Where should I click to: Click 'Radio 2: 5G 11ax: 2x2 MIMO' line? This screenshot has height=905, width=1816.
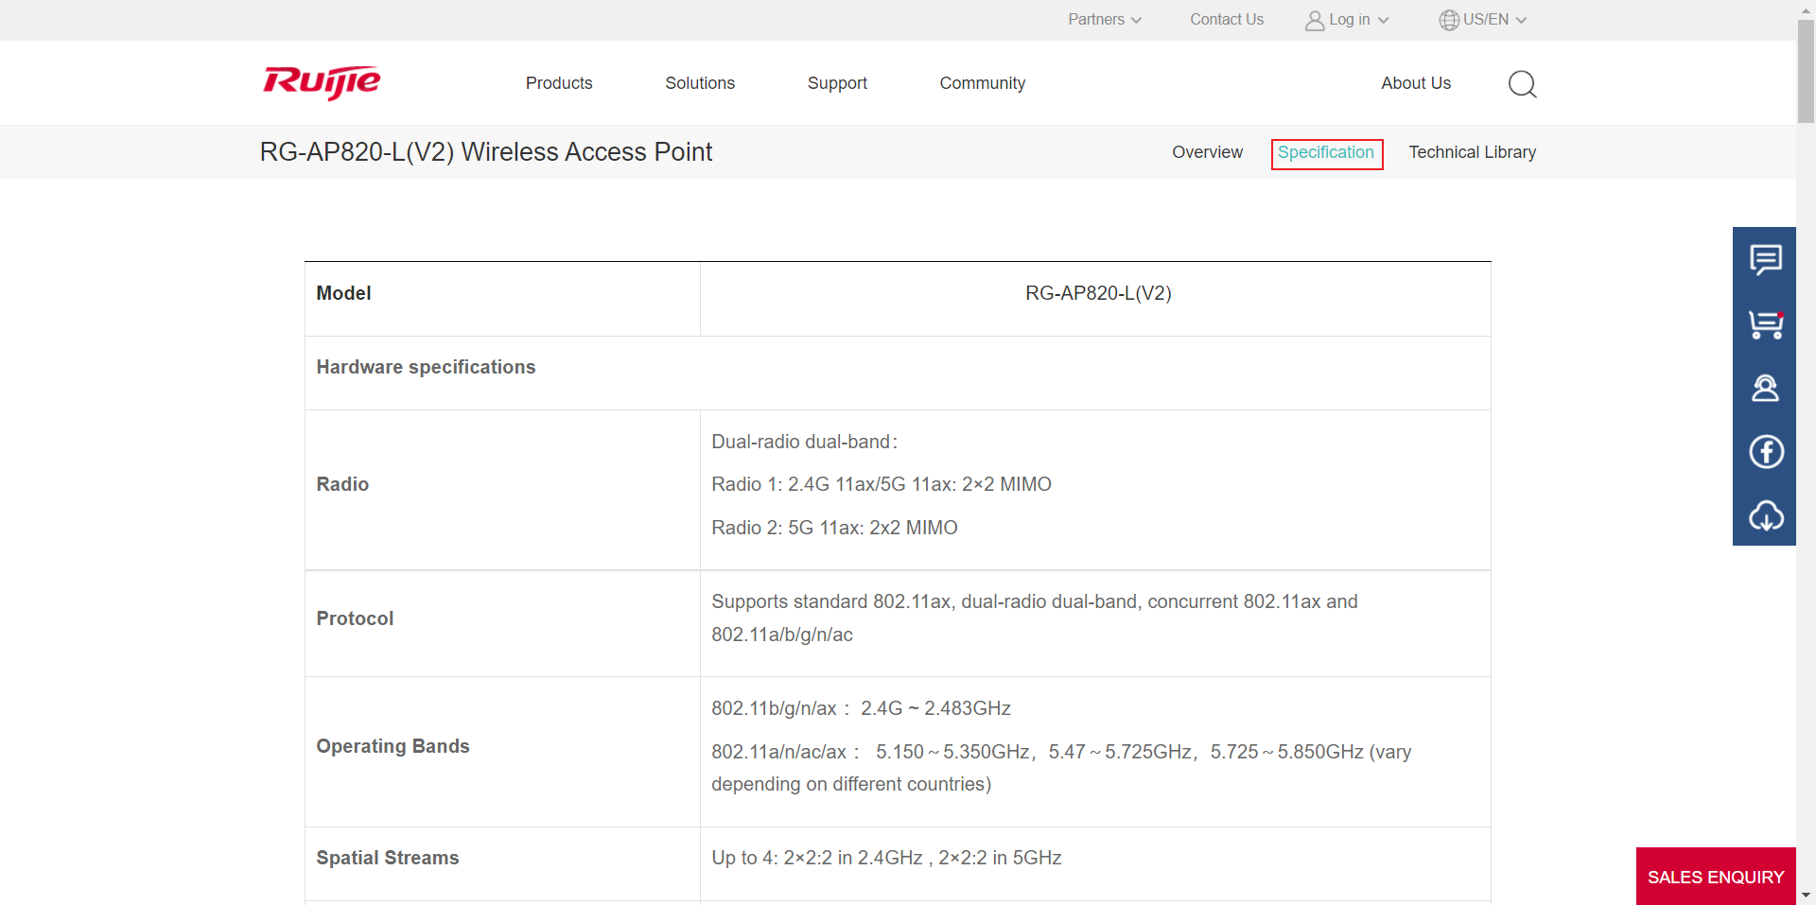pyautogui.click(x=834, y=528)
